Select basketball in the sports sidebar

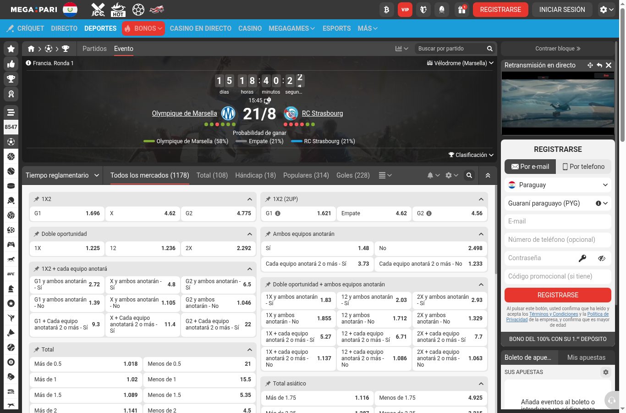pyautogui.click(x=11, y=156)
